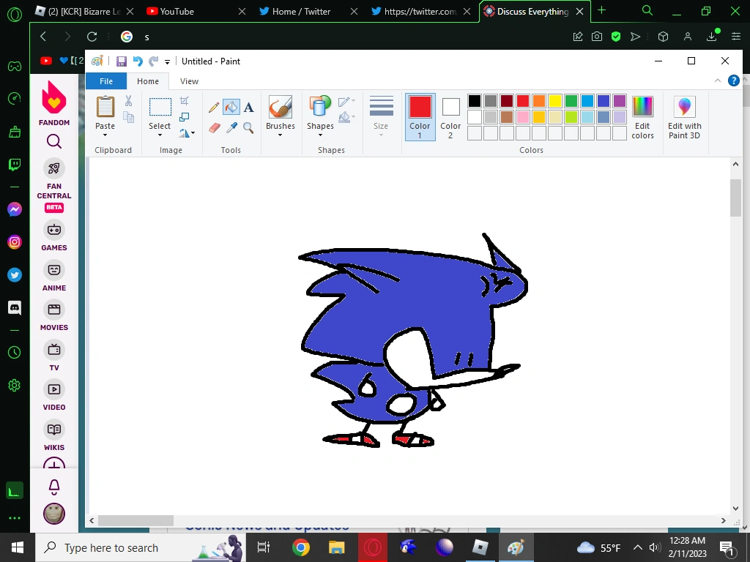This screenshot has width=750, height=562.
Task: Click the Save icon in quick access toolbar
Action: pyautogui.click(x=122, y=61)
